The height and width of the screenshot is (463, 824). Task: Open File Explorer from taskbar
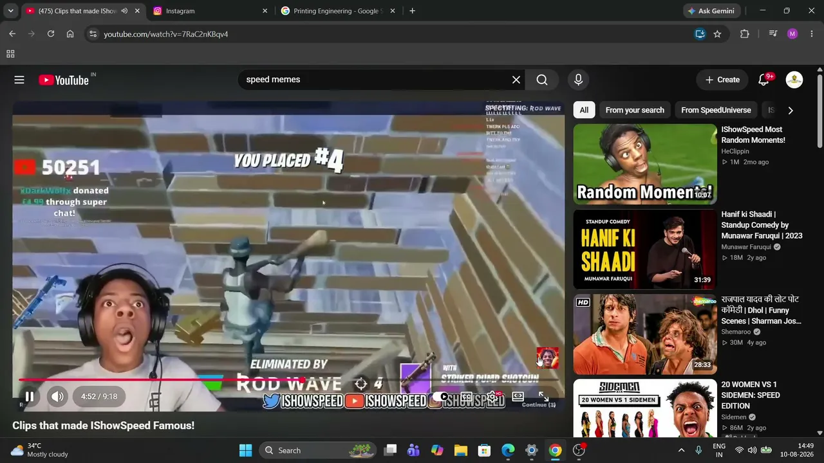(461, 450)
